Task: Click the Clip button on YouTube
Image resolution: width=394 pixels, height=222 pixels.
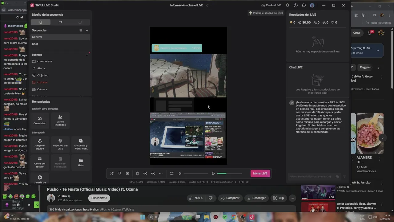Action: (x=279, y=198)
